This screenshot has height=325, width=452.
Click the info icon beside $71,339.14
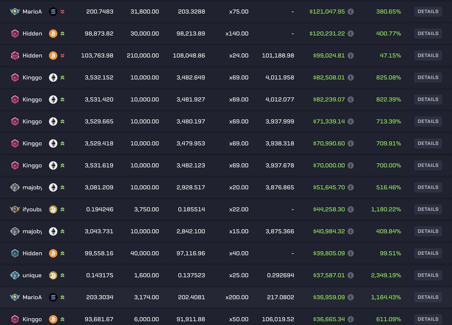click(351, 121)
